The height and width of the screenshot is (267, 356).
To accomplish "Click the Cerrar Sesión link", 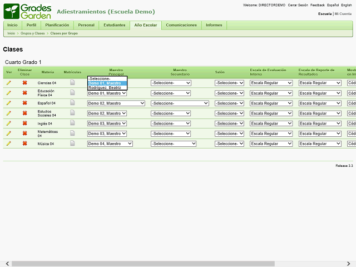I will pyautogui.click(x=298, y=5).
